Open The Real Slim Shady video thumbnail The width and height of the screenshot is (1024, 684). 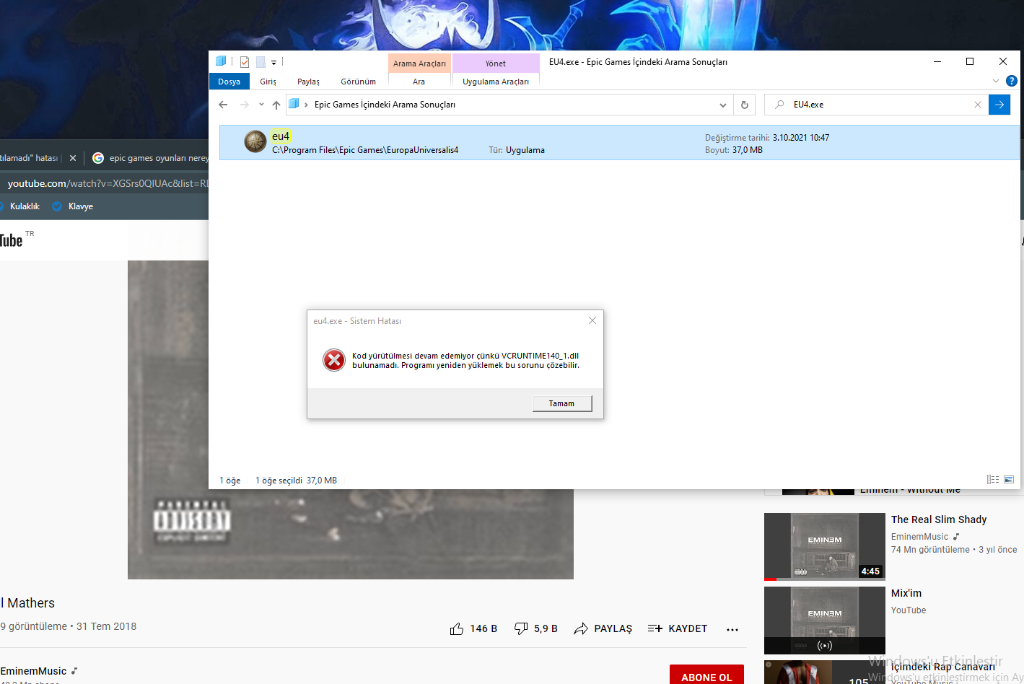pos(825,546)
